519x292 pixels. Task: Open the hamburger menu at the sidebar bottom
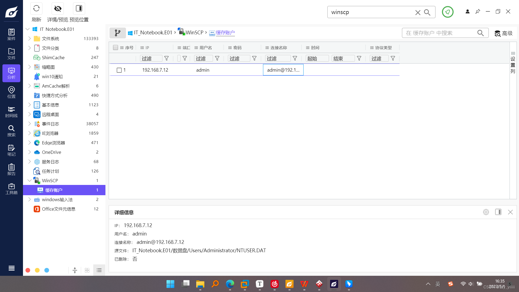click(11, 268)
